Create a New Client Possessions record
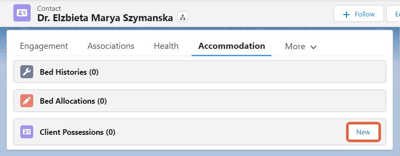Image resolution: width=400 pixels, height=156 pixels. pos(363,132)
